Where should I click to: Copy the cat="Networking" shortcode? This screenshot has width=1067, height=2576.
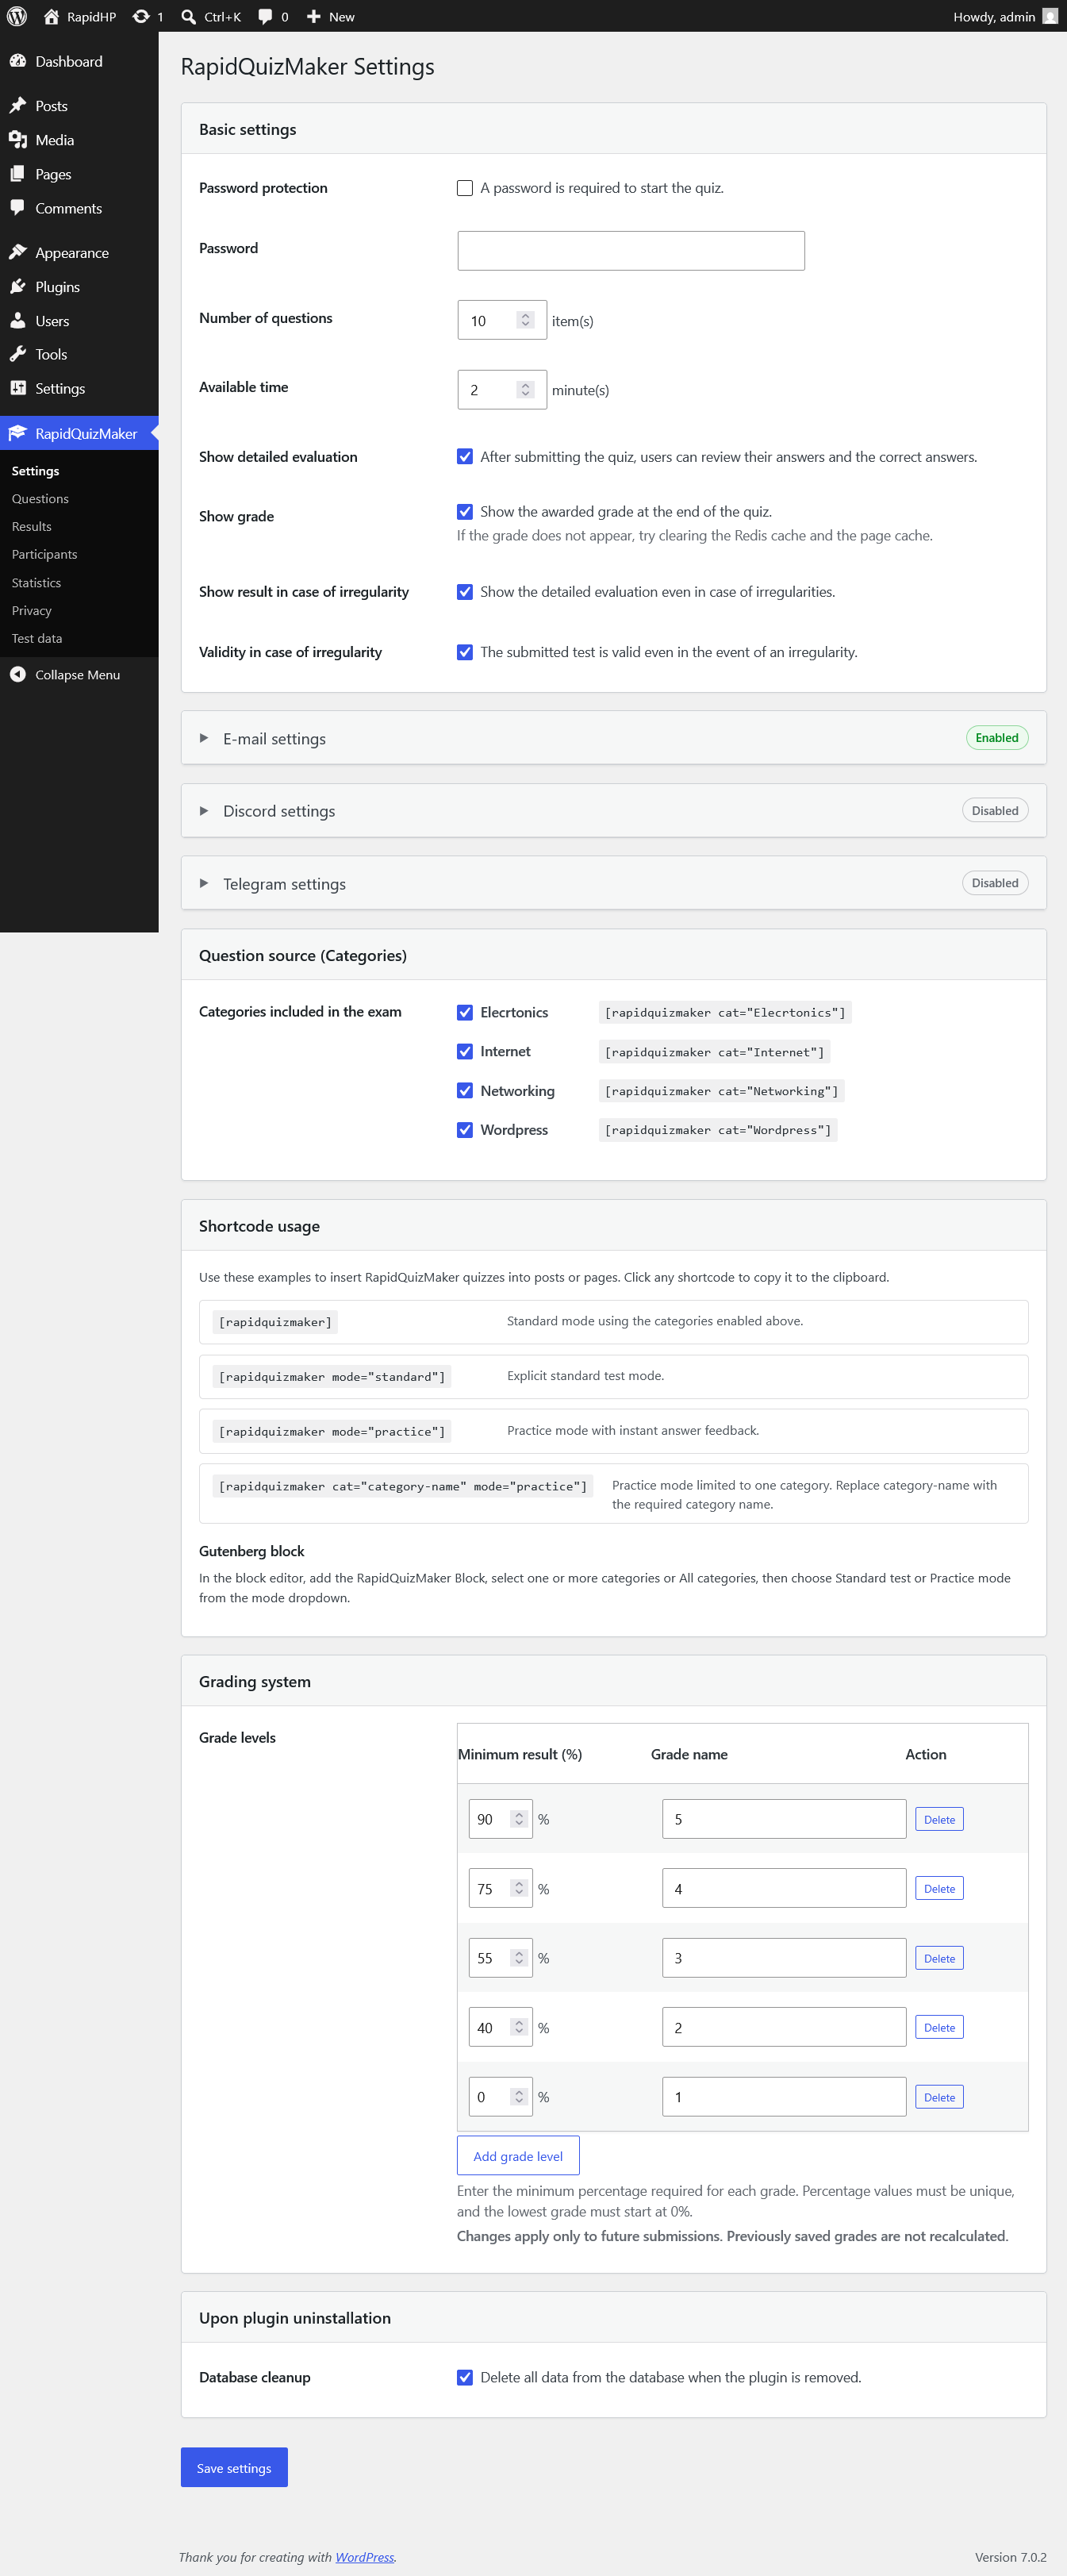pyautogui.click(x=721, y=1090)
